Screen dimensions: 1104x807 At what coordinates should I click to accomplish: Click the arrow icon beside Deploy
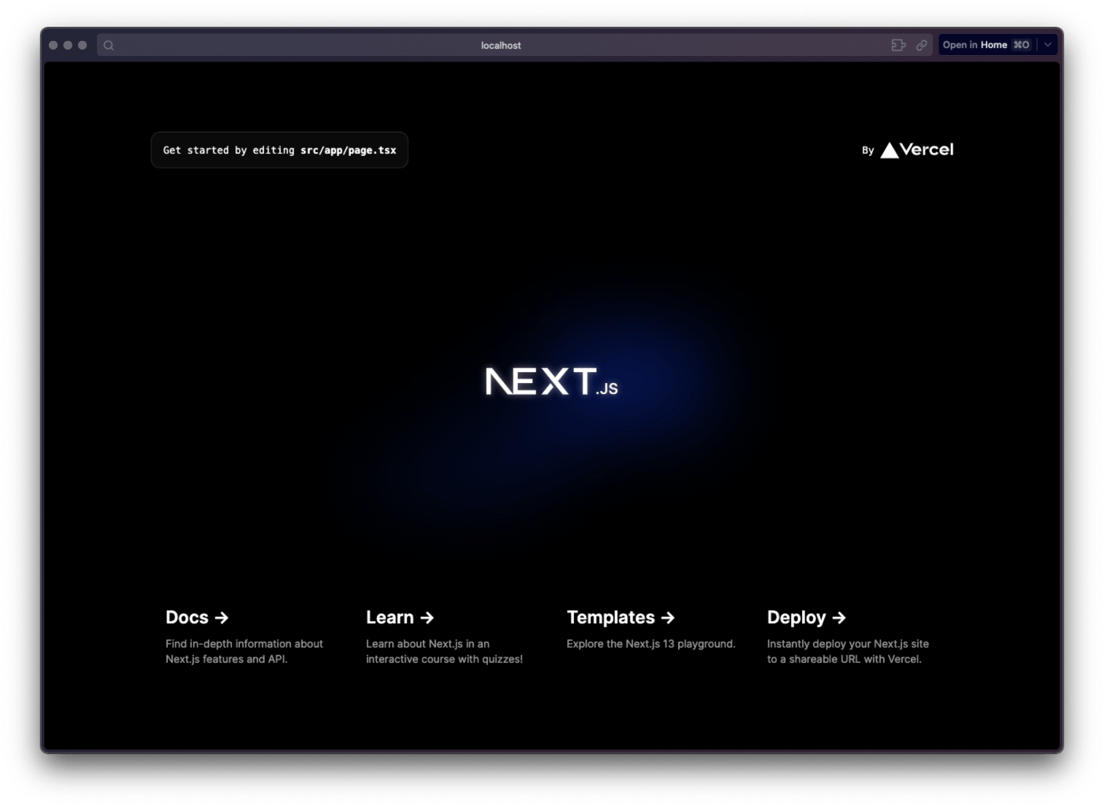pyautogui.click(x=839, y=618)
